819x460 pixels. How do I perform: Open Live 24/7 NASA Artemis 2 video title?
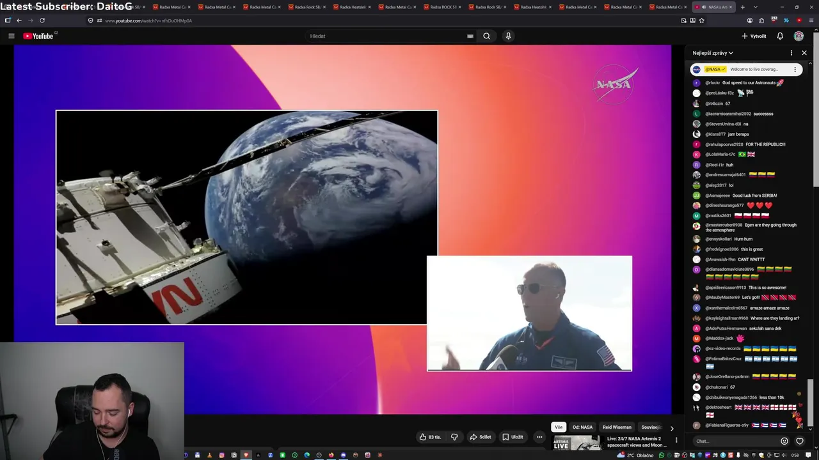[637, 442]
